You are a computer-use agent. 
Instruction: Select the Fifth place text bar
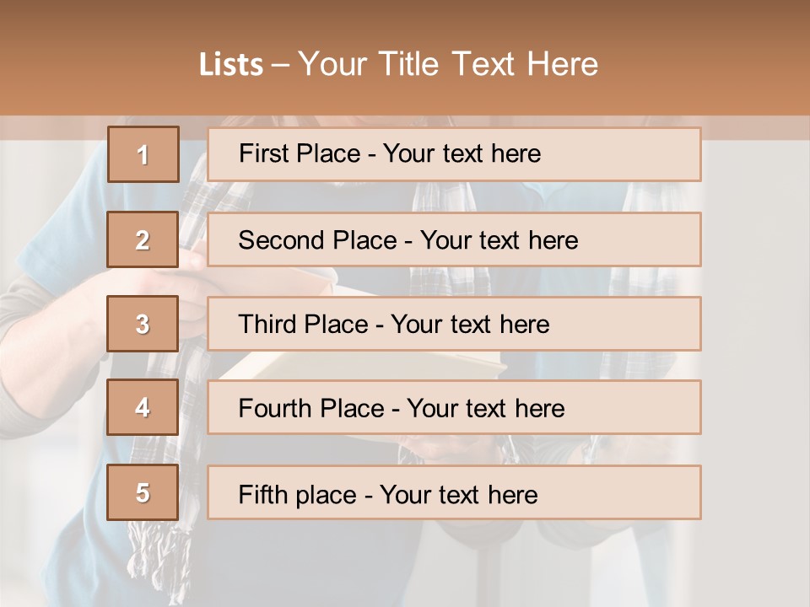click(x=454, y=492)
